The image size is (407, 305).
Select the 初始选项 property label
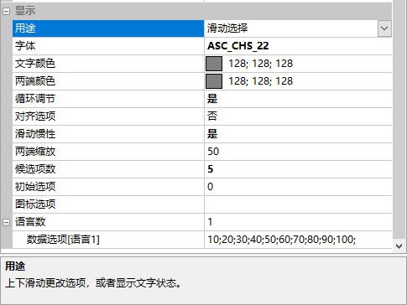(35, 187)
